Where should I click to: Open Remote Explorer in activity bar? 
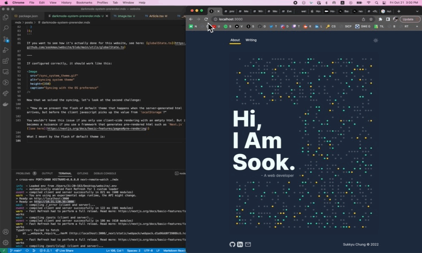click(x=5, y=72)
